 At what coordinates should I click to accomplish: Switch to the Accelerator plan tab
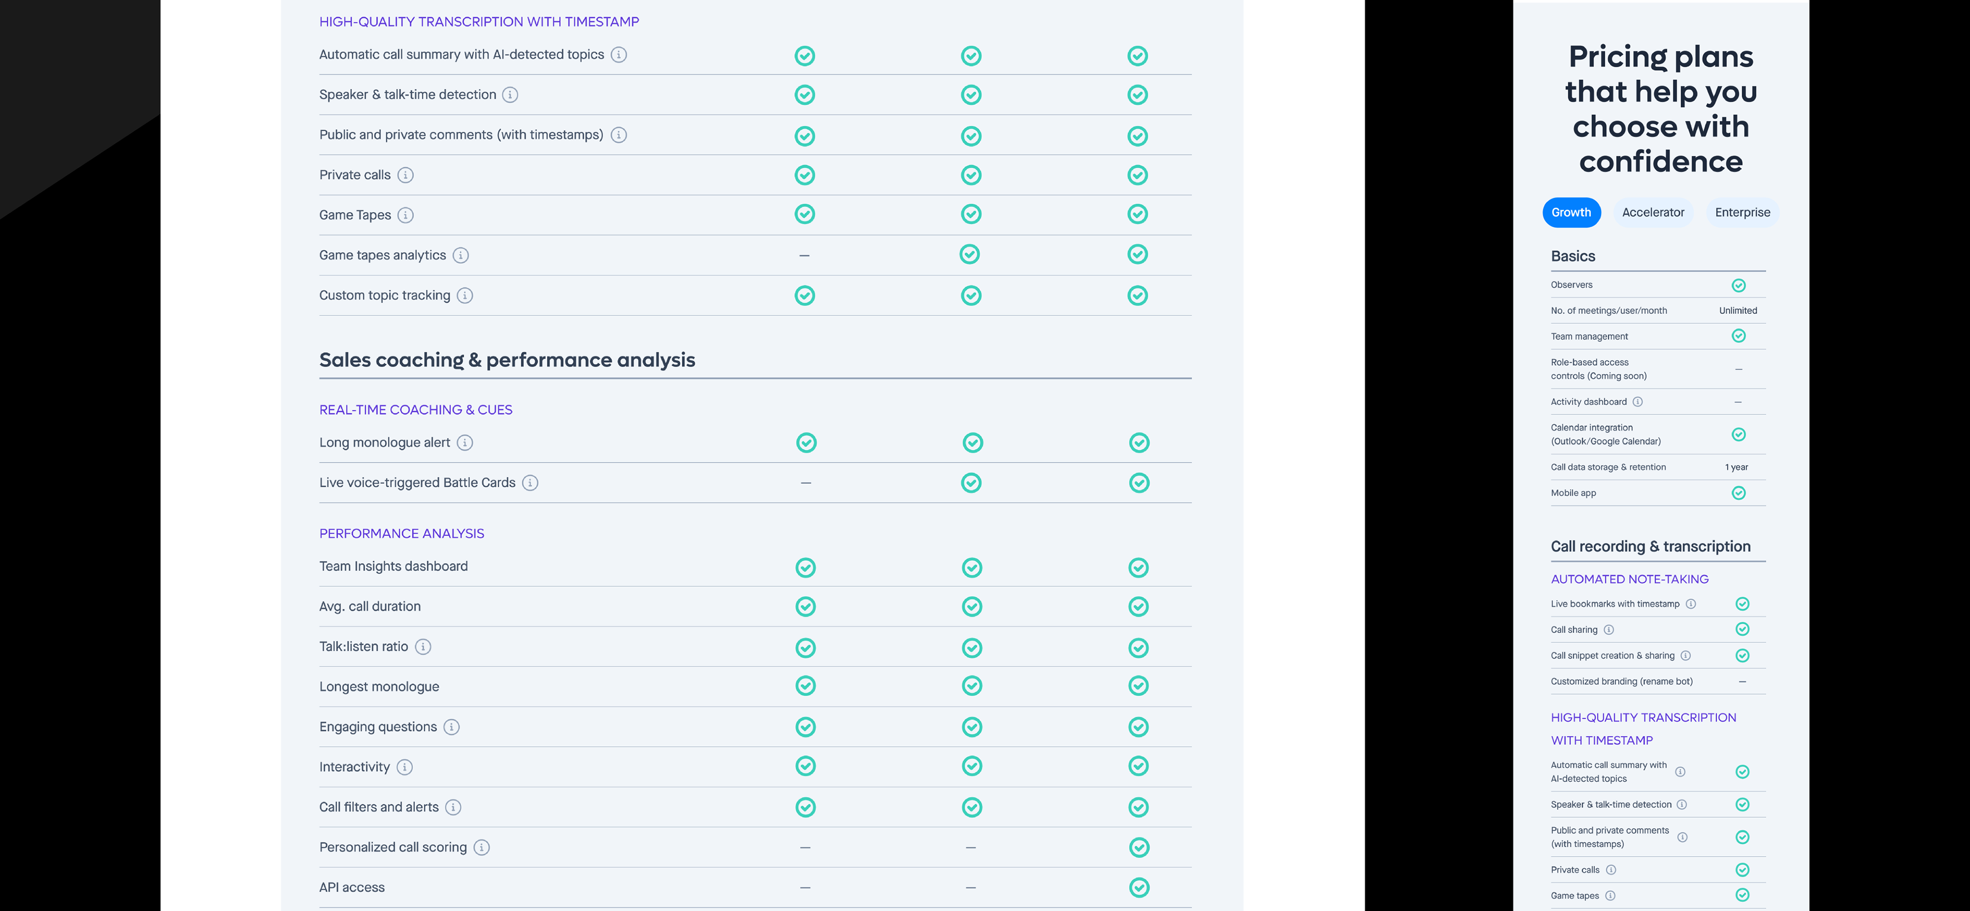coord(1652,213)
